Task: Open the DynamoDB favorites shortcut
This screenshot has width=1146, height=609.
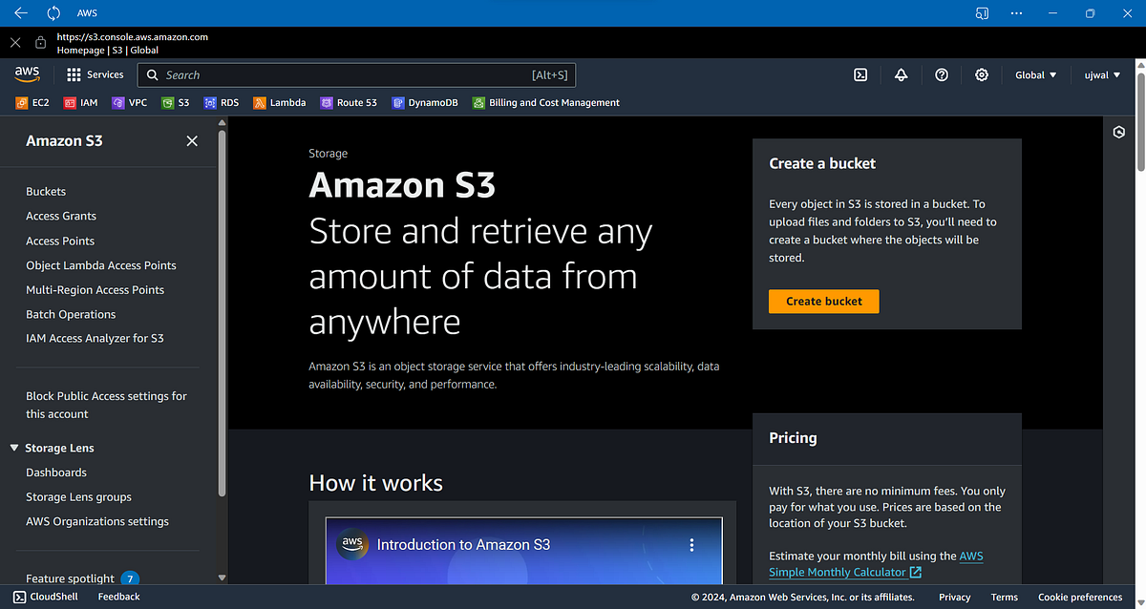Action: [424, 102]
